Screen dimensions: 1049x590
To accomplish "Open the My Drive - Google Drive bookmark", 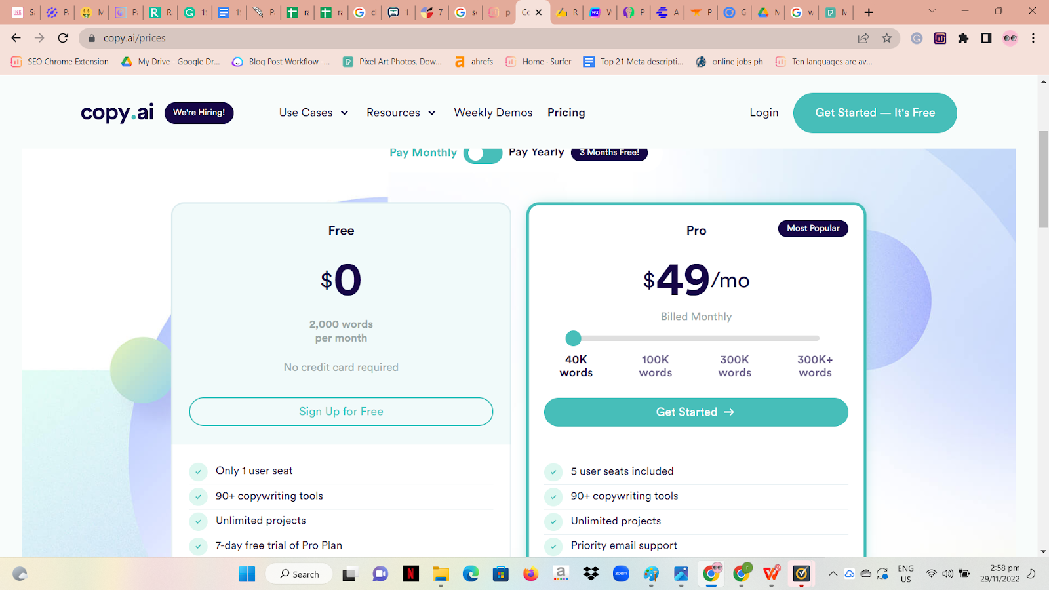I will click(x=170, y=62).
